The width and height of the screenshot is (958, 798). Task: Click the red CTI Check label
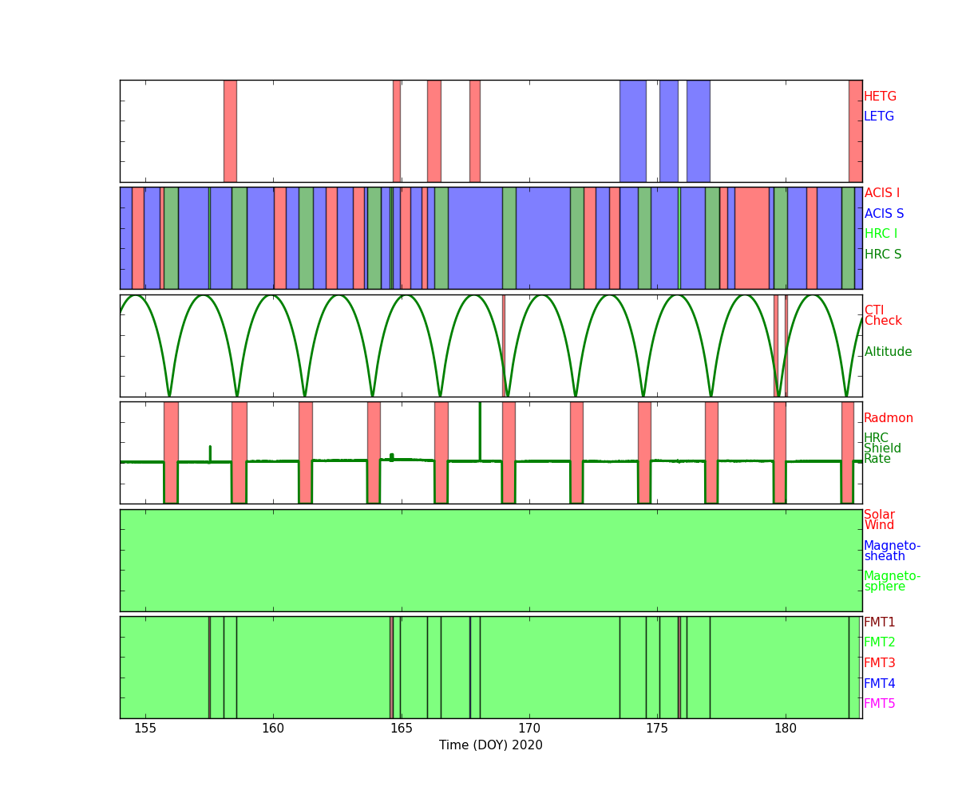click(882, 316)
